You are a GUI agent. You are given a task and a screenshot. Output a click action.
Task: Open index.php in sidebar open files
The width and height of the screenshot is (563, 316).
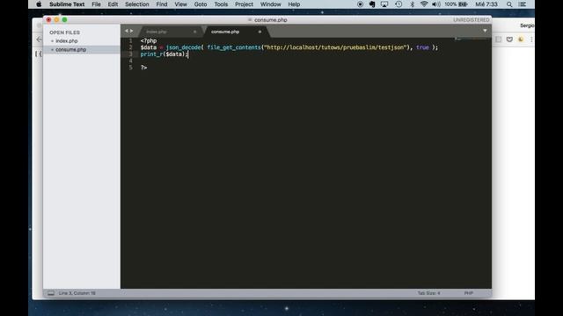(67, 41)
